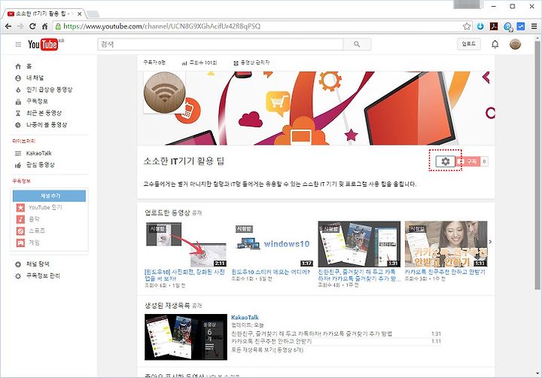Open the 2:11 video thumbnail
This screenshot has width=542, height=378.
pyautogui.click(x=186, y=244)
